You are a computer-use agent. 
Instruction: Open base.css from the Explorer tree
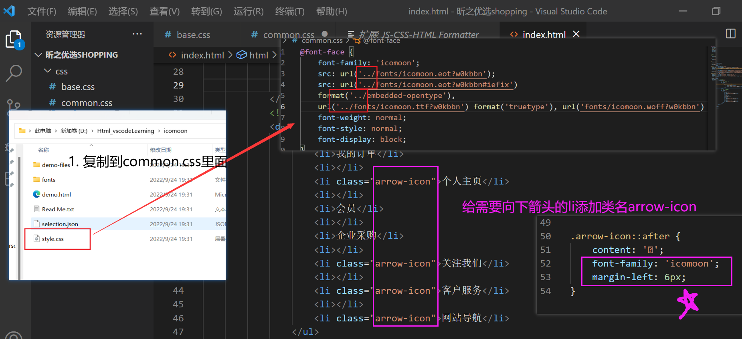tap(78, 87)
